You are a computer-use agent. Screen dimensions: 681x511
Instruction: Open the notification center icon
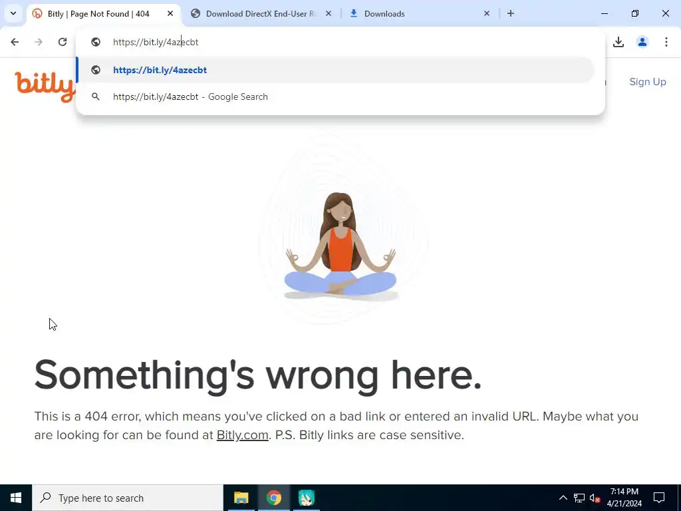point(659,498)
